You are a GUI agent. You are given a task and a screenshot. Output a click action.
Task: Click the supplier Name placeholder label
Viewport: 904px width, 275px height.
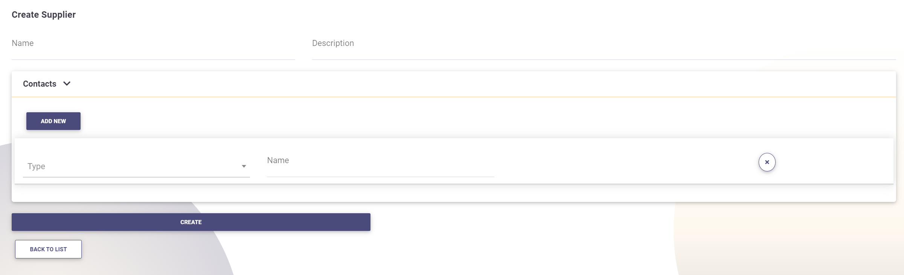[x=23, y=43]
